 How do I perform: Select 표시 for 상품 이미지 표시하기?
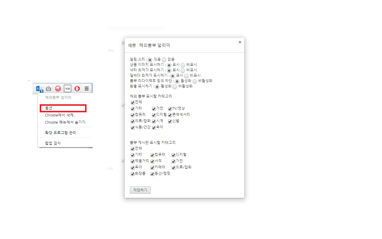tap(169, 65)
